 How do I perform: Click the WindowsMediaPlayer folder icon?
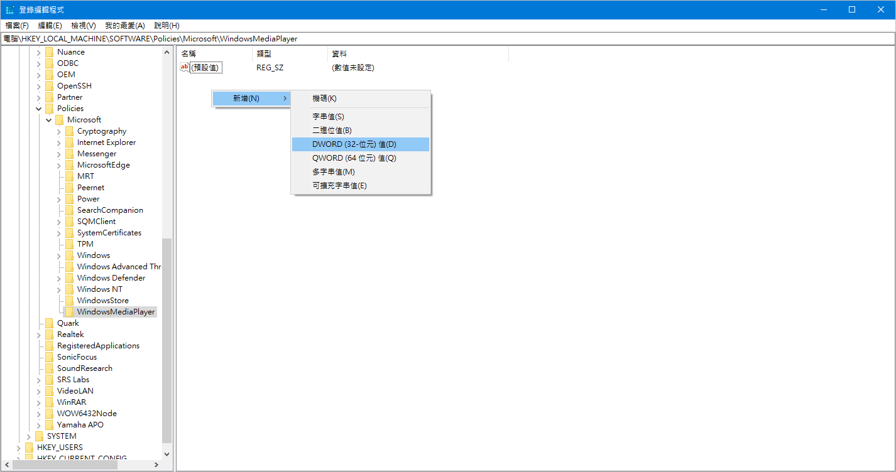[70, 312]
